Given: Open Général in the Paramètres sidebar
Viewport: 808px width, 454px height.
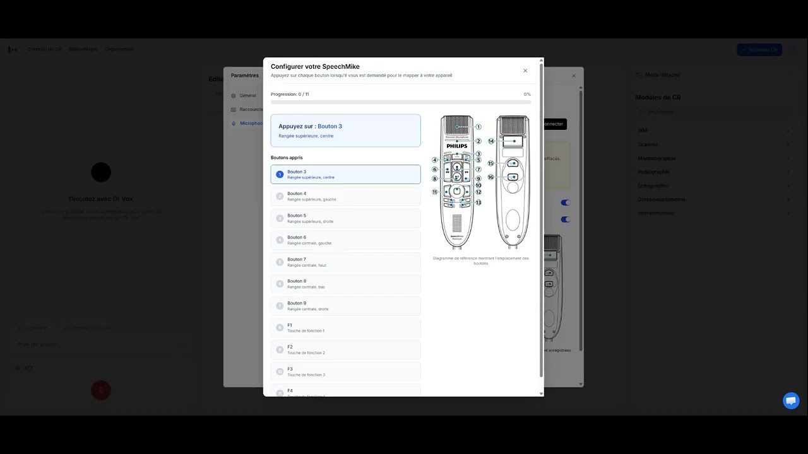Looking at the screenshot, I should click(x=247, y=95).
